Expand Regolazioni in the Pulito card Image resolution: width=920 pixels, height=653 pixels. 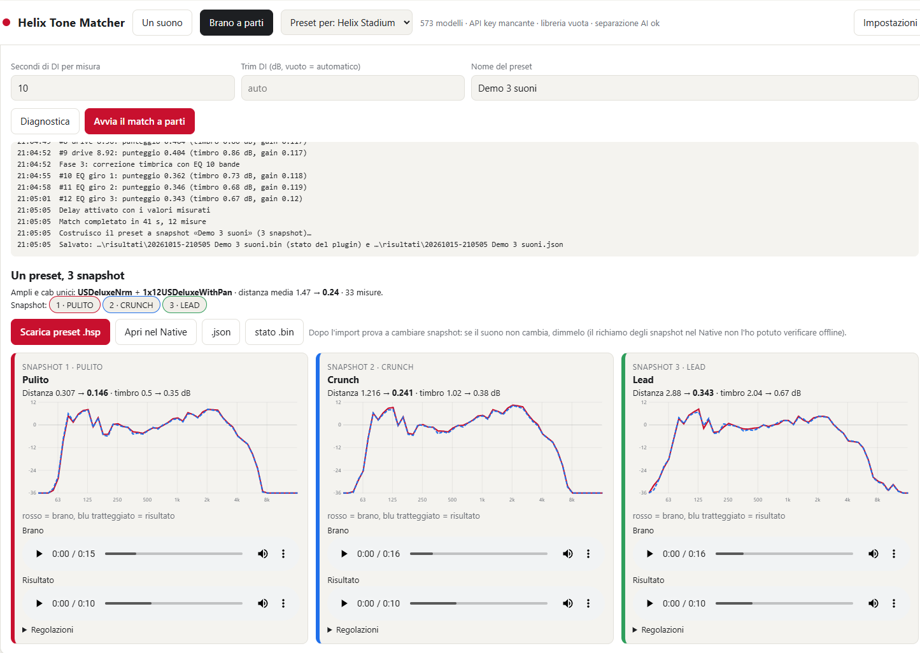[48, 629]
